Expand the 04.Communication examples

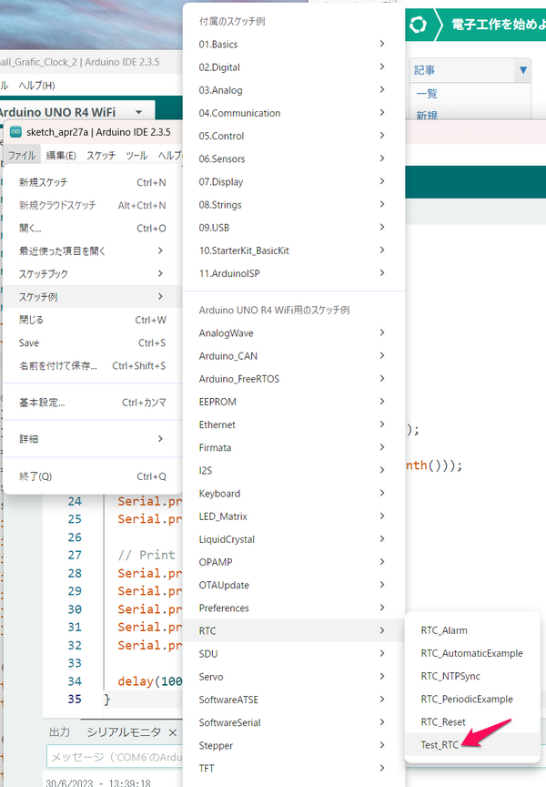[293, 113]
